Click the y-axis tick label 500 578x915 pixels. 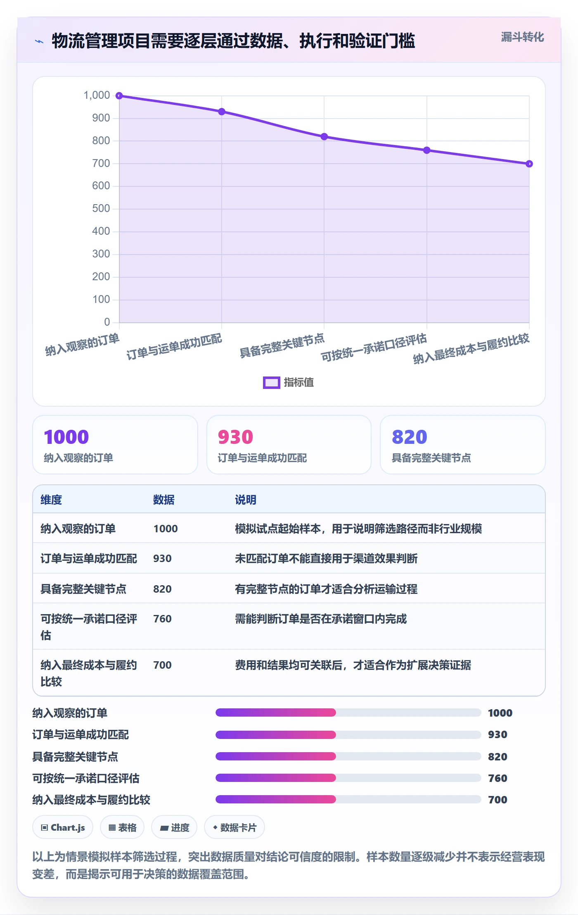tap(101, 208)
